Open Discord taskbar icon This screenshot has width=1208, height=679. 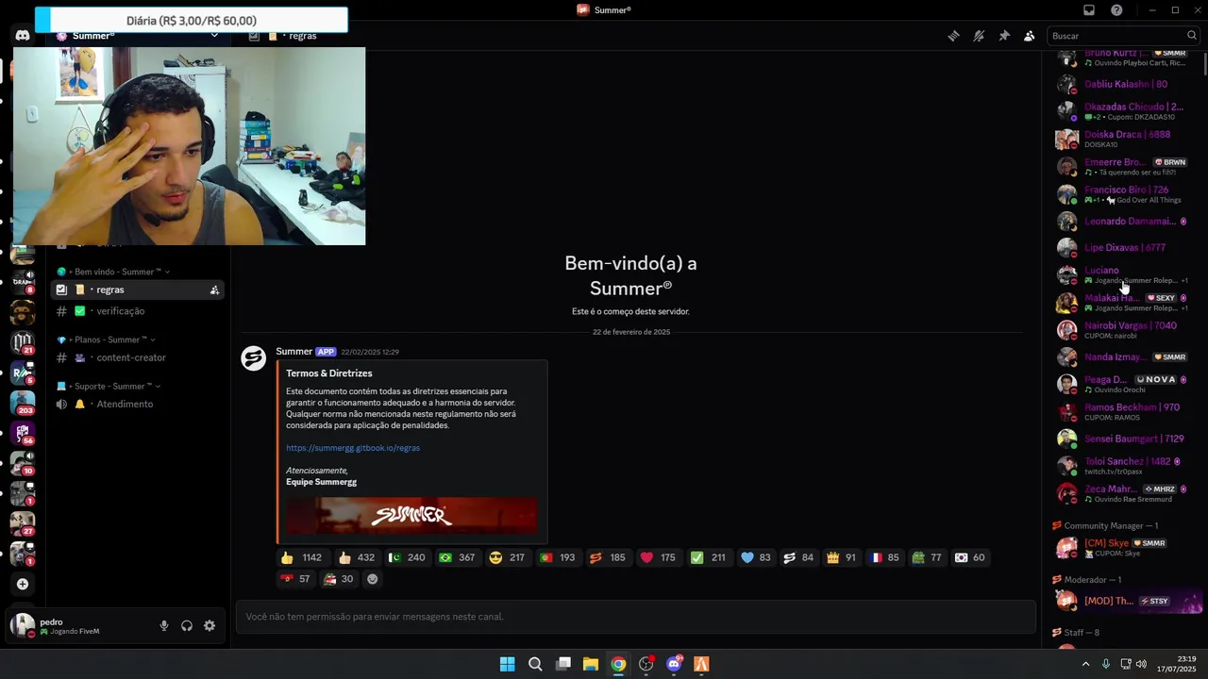click(674, 664)
